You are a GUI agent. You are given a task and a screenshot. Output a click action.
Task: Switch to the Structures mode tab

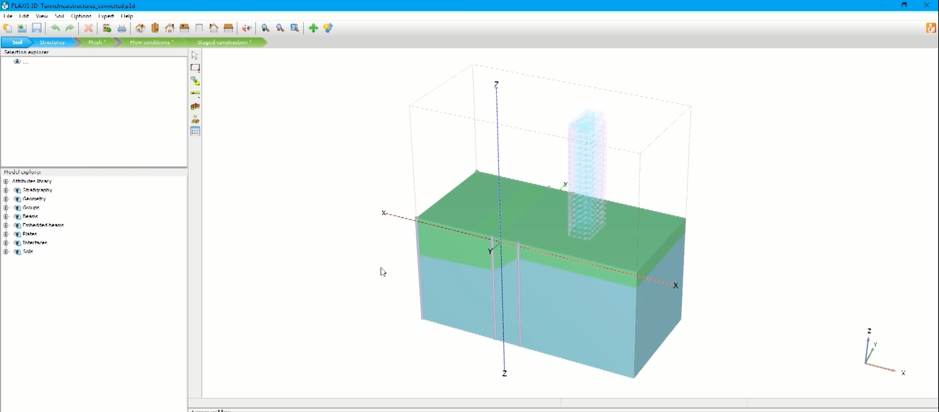click(x=52, y=43)
